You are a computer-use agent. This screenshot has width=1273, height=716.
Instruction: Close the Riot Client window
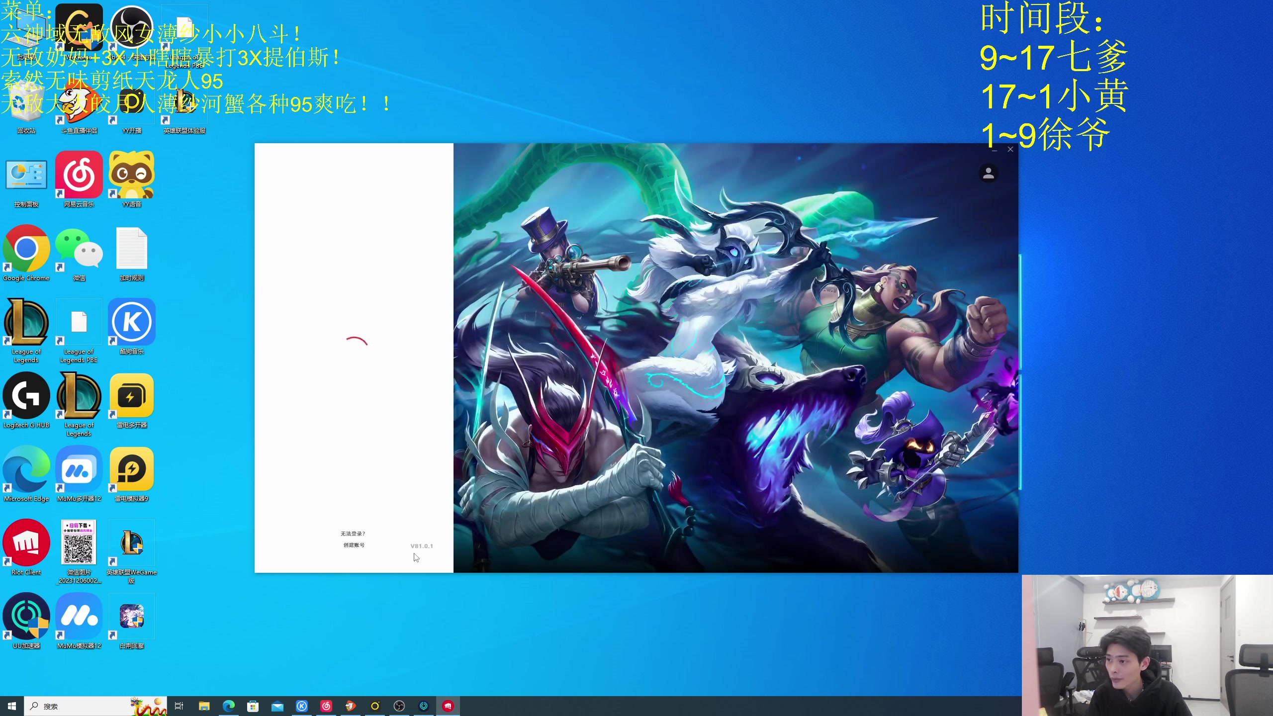(1010, 149)
